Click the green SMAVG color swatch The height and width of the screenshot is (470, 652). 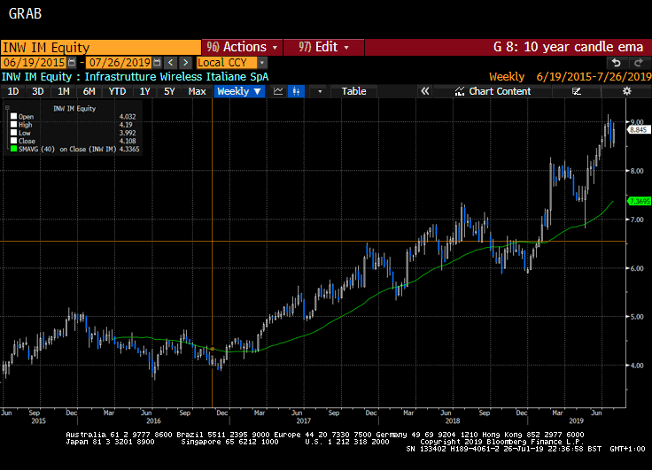pyautogui.click(x=12, y=150)
